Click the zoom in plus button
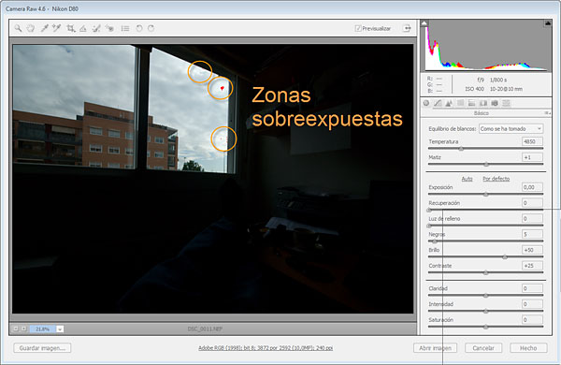 coord(24,328)
